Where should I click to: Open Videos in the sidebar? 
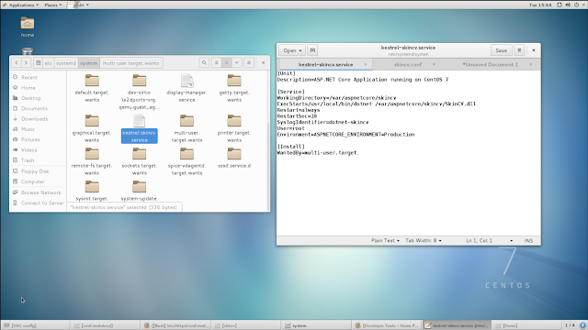point(38,150)
